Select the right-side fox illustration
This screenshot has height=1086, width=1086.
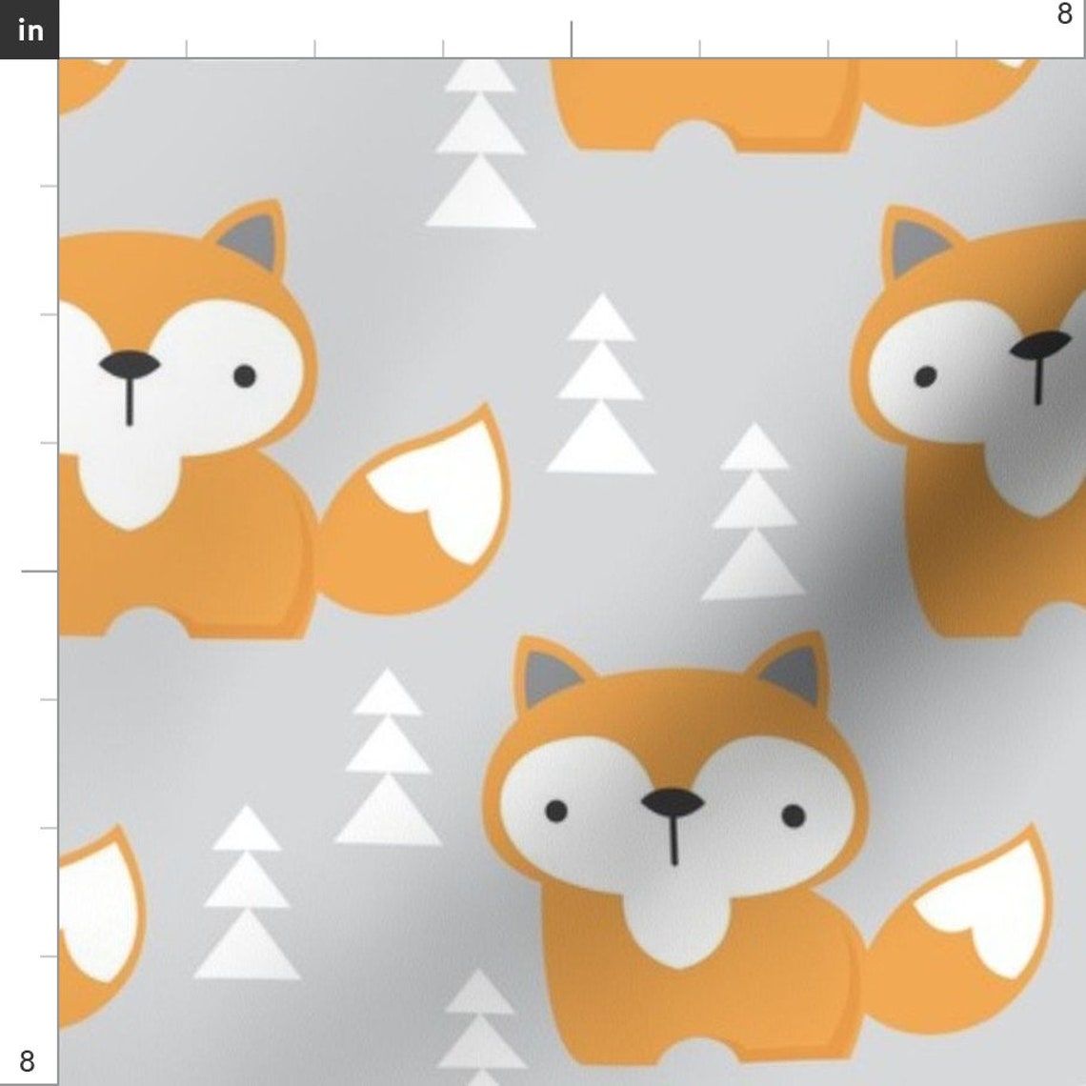tap(962, 400)
